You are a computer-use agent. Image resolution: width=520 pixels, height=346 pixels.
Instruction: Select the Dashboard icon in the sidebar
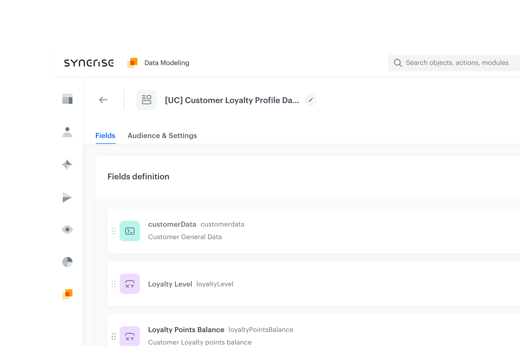point(67,99)
